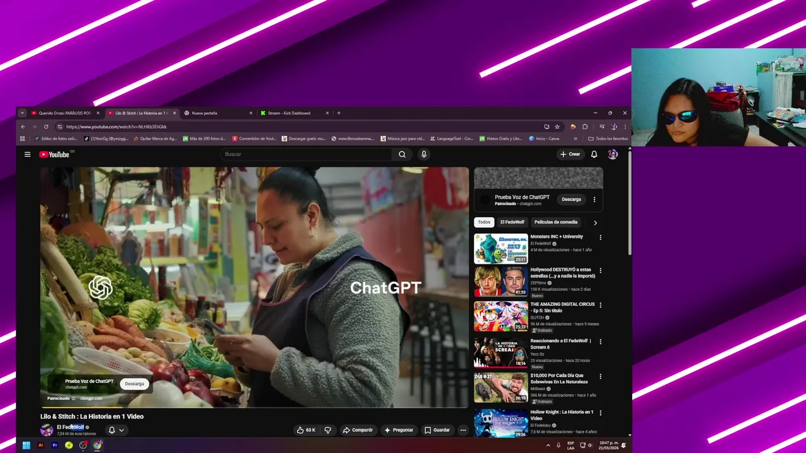Viewport: 806px width, 453px height.
Task: Click the video progress bar
Action: pos(254,407)
